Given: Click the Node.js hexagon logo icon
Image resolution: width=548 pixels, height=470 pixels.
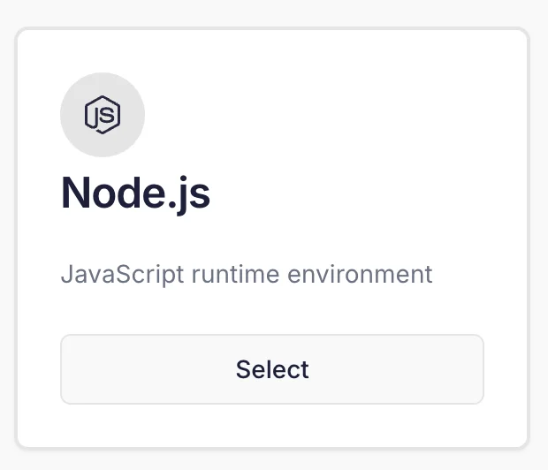Looking at the screenshot, I should (103, 115).
